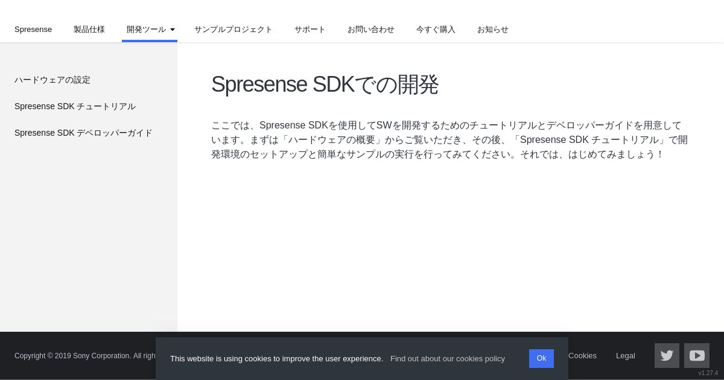Screen dimensions: 724x380
Task: Open Spresense SDK チュートリアル sidebar link
Action: pyautogui.click(x=75, y=106)
